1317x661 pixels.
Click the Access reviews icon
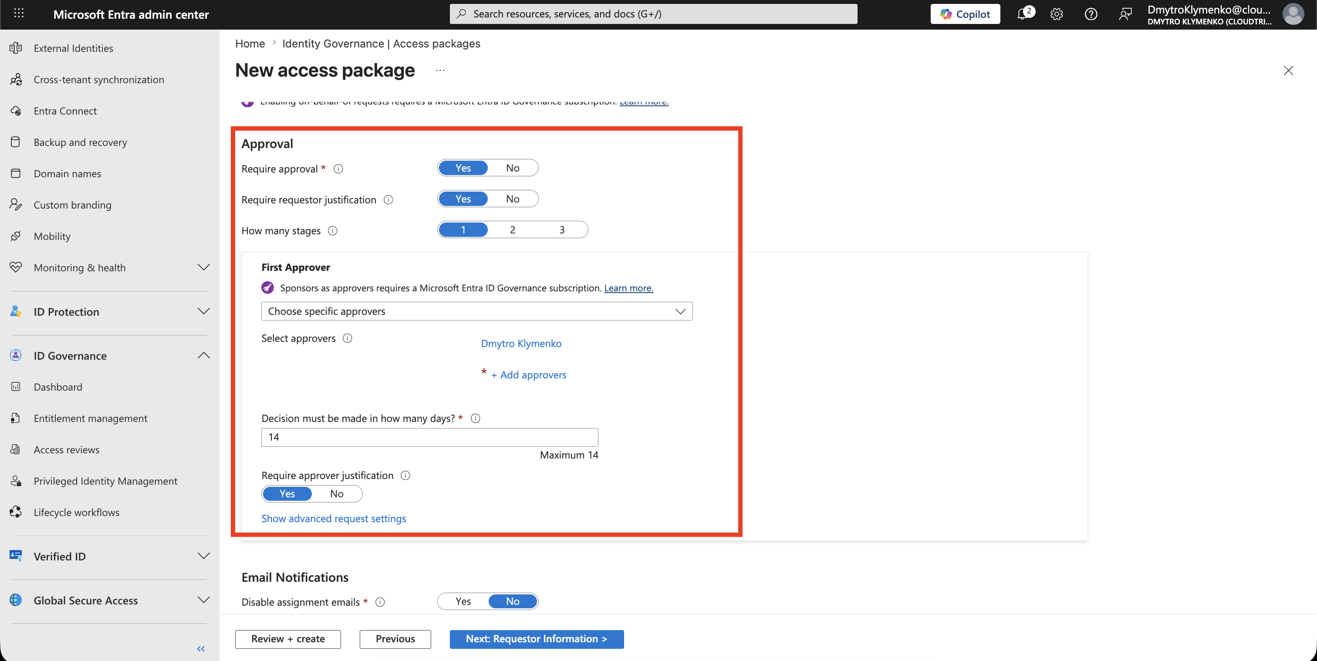pos(16,449)
